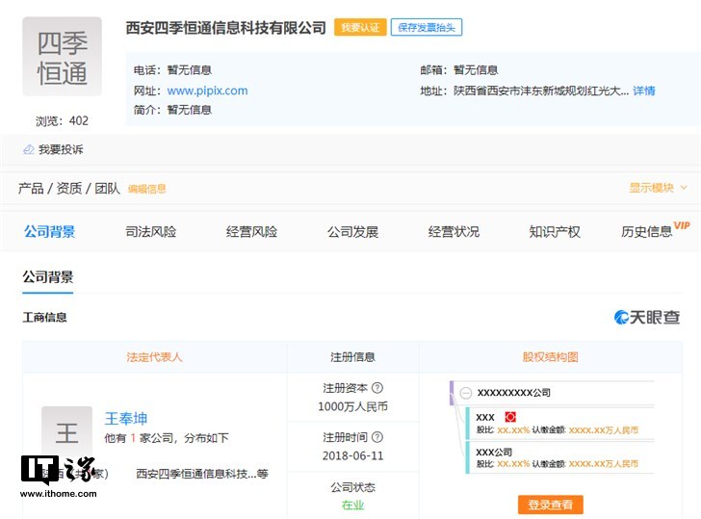701x519 pixels.
Task: Switch to the 公司发展 tab
Action: click(352, 231)
